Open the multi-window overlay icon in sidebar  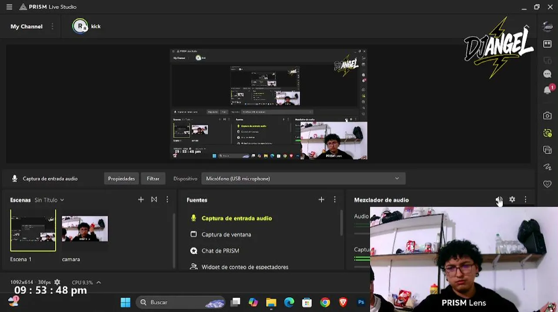click(548, 150)
